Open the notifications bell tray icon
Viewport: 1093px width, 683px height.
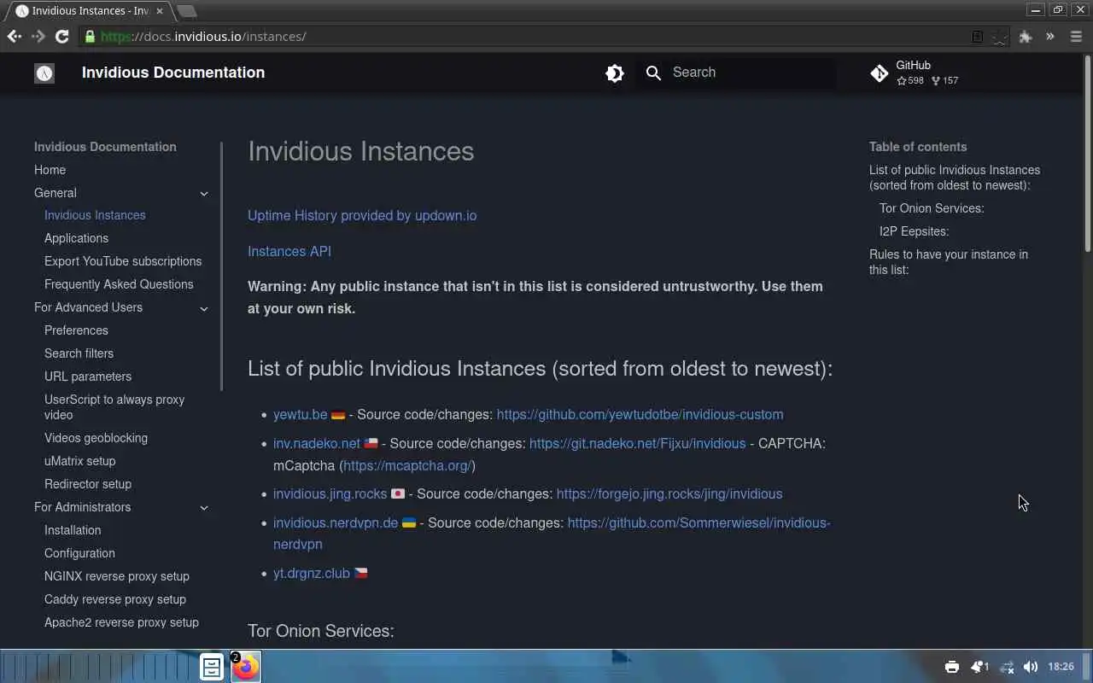pos(979,667)
